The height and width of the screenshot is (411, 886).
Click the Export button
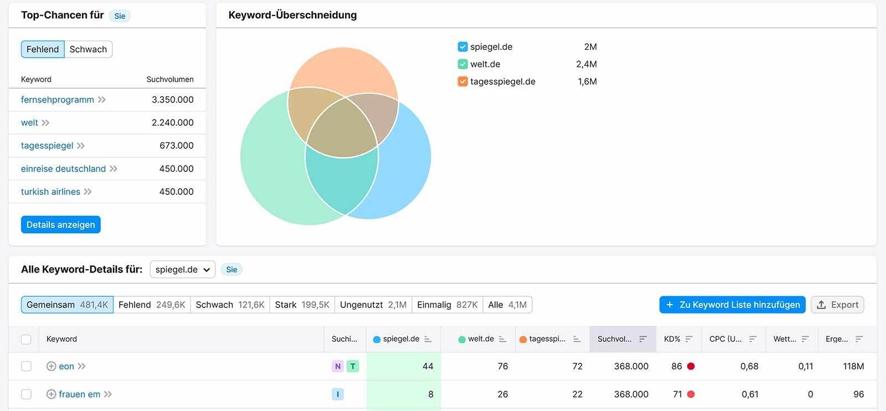tap(837, 305)
